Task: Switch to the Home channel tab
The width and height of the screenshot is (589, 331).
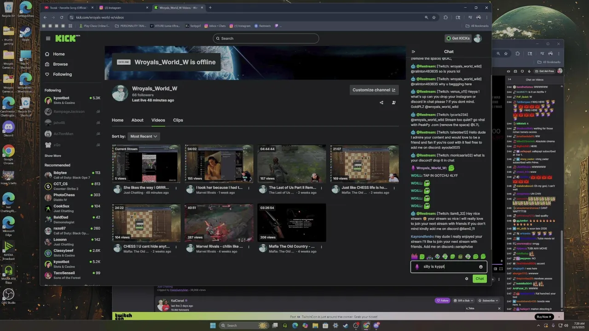Action: tap(117, 120)
